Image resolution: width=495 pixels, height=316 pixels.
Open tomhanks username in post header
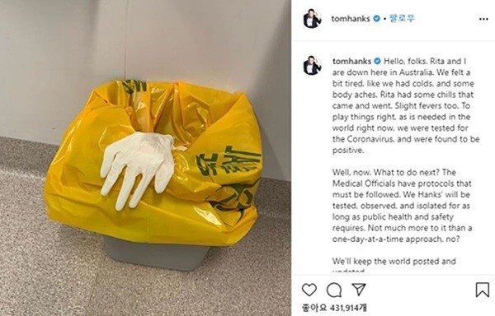tap(351, 19)
